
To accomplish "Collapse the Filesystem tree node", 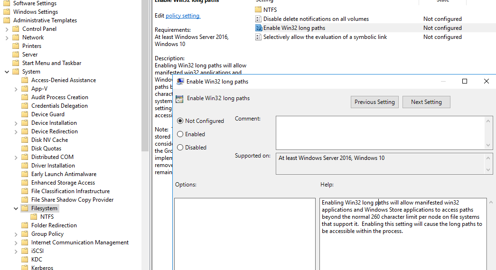I will tap(16, 208).
